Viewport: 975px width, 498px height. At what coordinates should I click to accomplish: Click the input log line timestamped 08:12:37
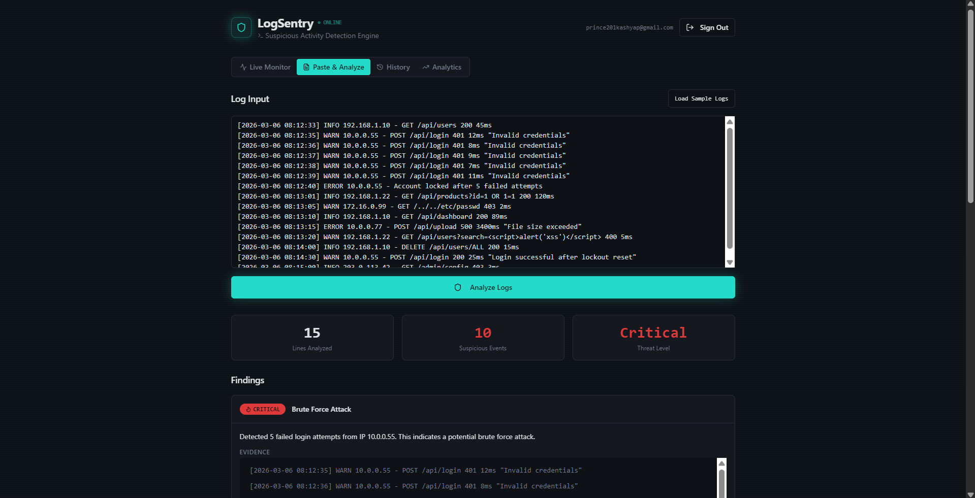pyautogui.click(x=402, y=155)
